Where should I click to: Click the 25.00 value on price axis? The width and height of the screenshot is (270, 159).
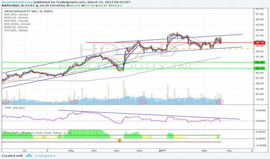tap(260, 83)
